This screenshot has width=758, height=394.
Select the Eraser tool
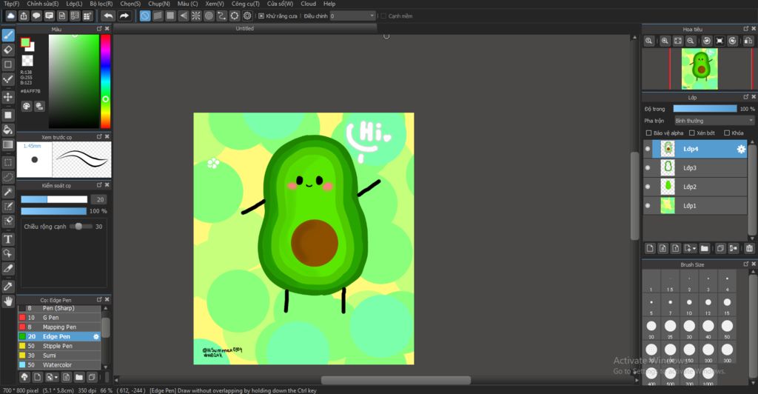point(8,50)
